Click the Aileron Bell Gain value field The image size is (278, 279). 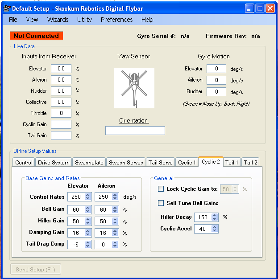click(104, 209)
